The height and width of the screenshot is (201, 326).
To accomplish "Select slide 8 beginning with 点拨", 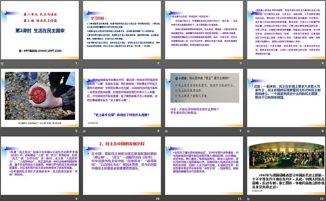I will 284,100.
